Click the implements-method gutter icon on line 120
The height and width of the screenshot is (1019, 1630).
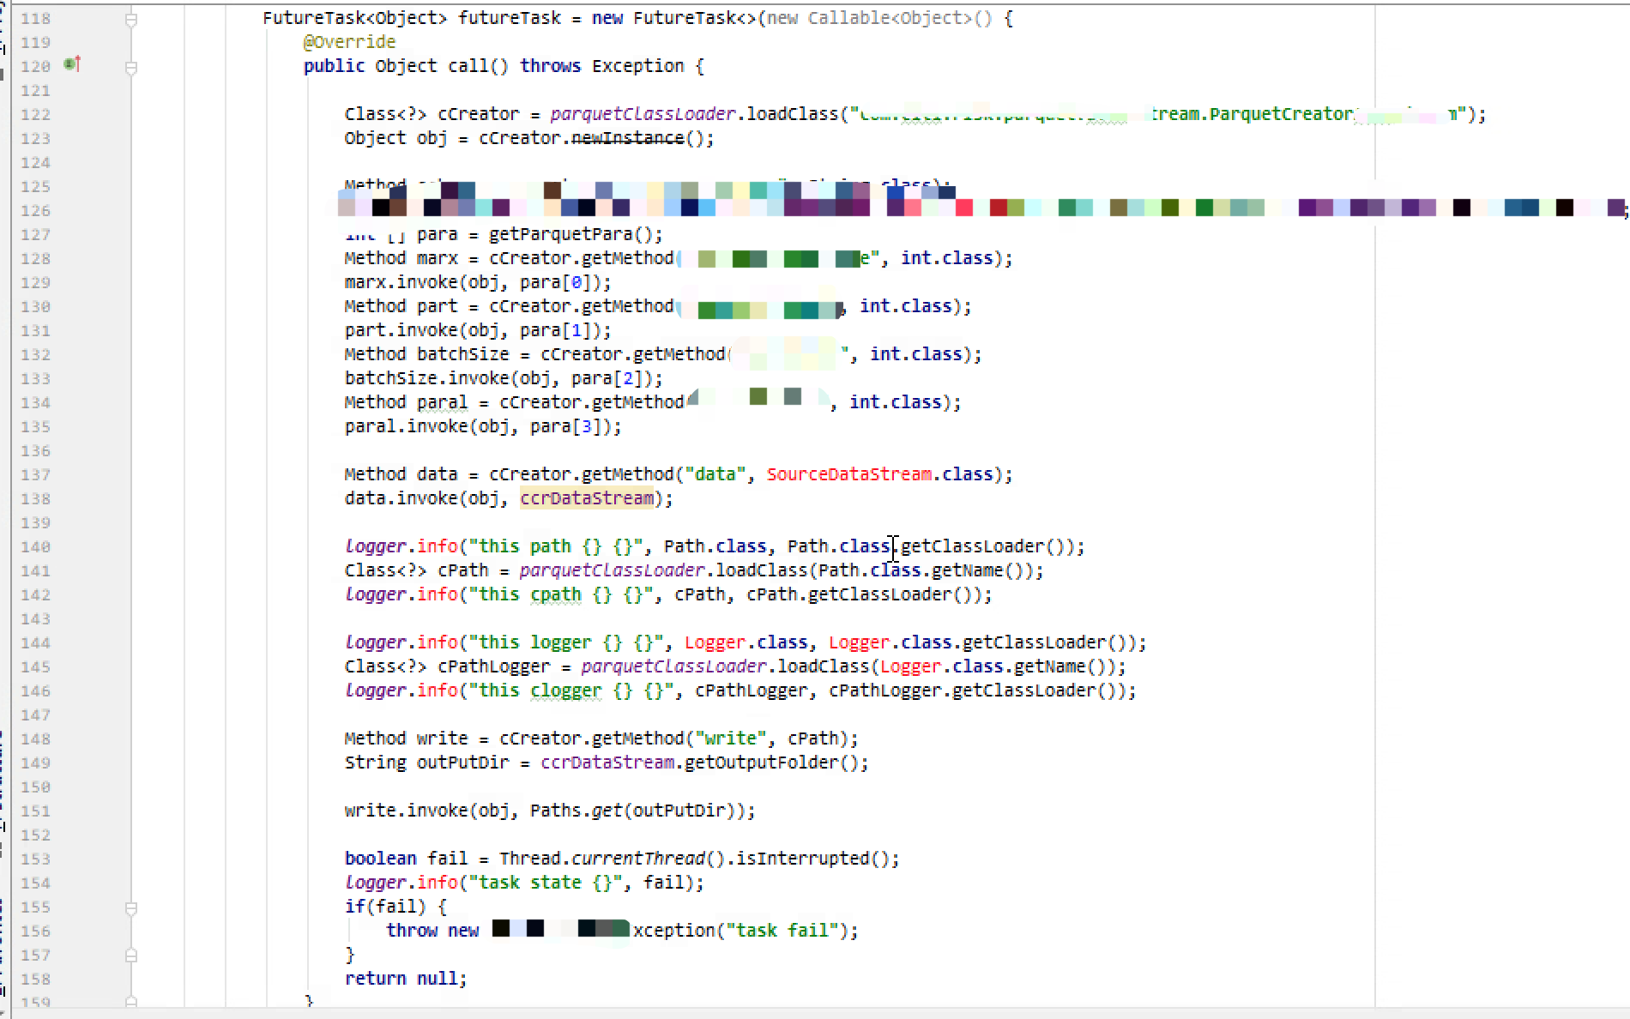tap(73, 64)
